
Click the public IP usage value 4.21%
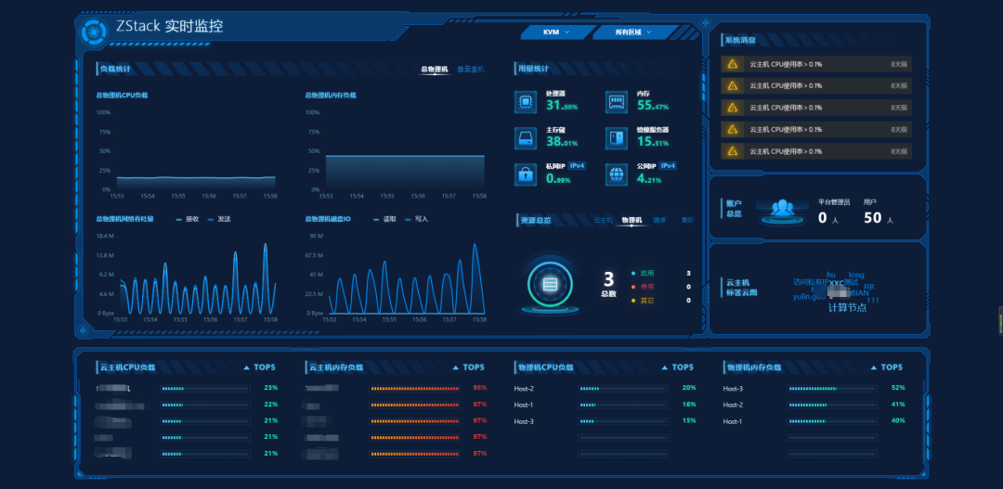pos(649,180)
